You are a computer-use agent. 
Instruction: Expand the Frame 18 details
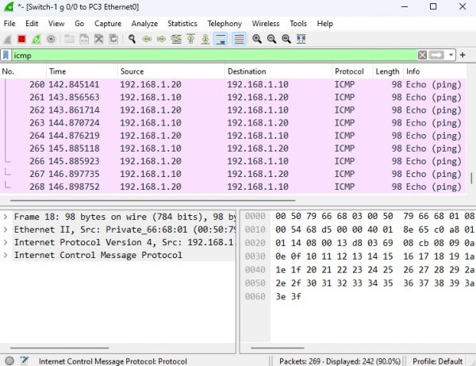pyautogui.click(x=6, y=217)
